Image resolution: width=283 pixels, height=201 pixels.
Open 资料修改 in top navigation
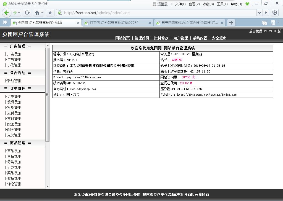161,38
